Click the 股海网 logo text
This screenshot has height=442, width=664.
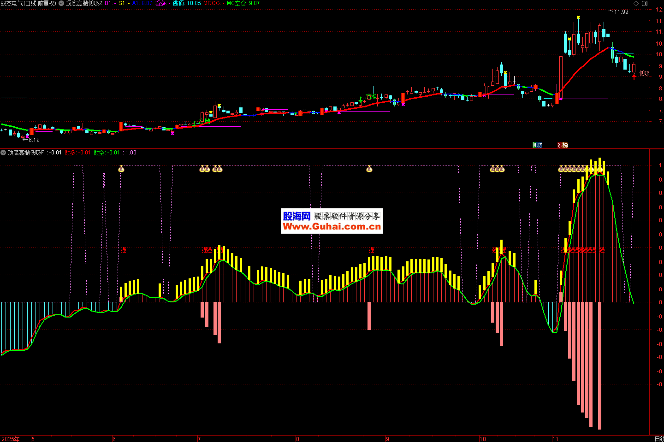click(x=296, y=216)
